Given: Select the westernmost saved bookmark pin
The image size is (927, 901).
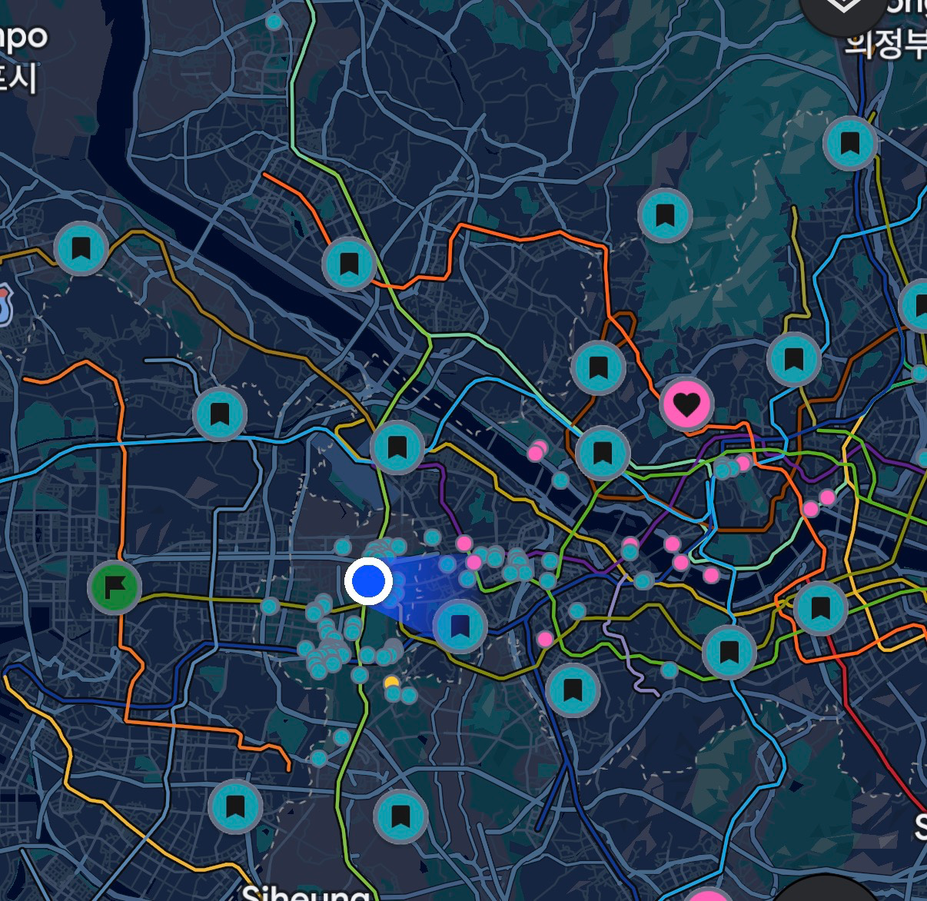Looking at the screenshot, I should click(81, 248).
